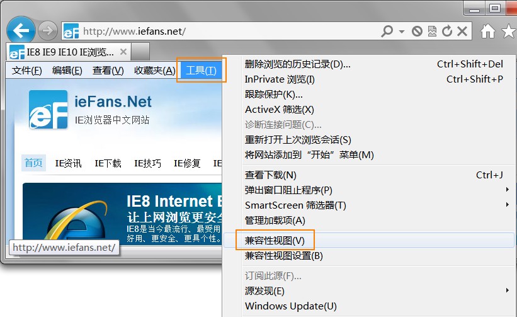Click the forward navigation arrow
This screenshot has width=517, height=317.
(x=47, y=31)
